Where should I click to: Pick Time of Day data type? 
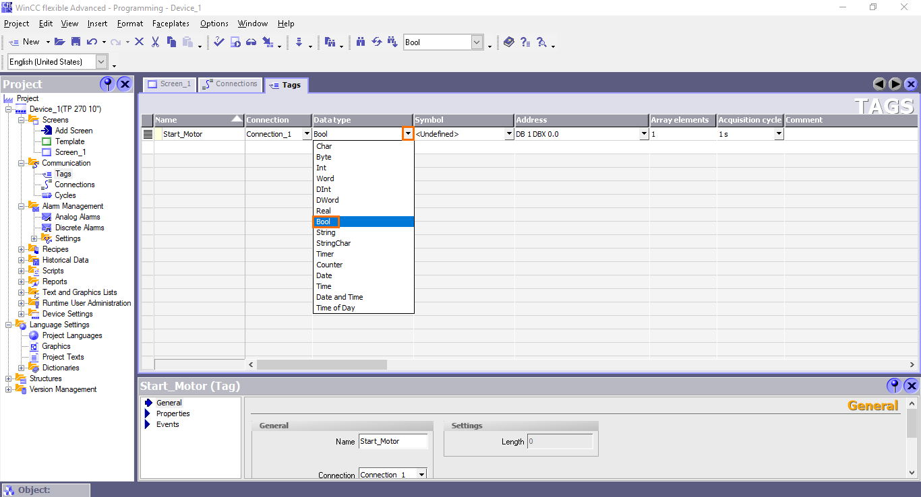click(x=363, y=308)
